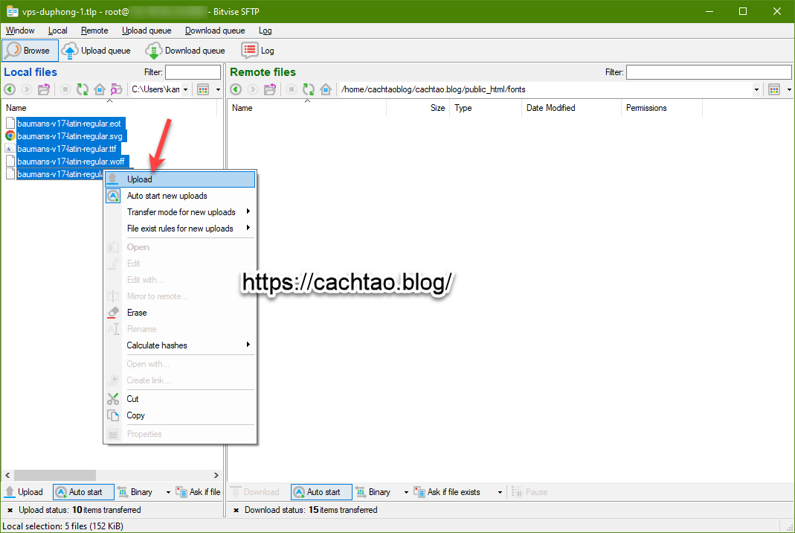Click local horizontal scrollbar thumb
The width and height of the screenshot is (795, 533).
tap(55, 475)
